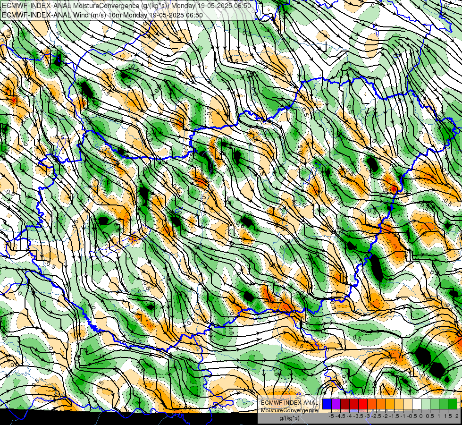The image size is (462, 425).
Task: Select the red-orange swatch between -3 and -2.5
Action: pos(372,404)
